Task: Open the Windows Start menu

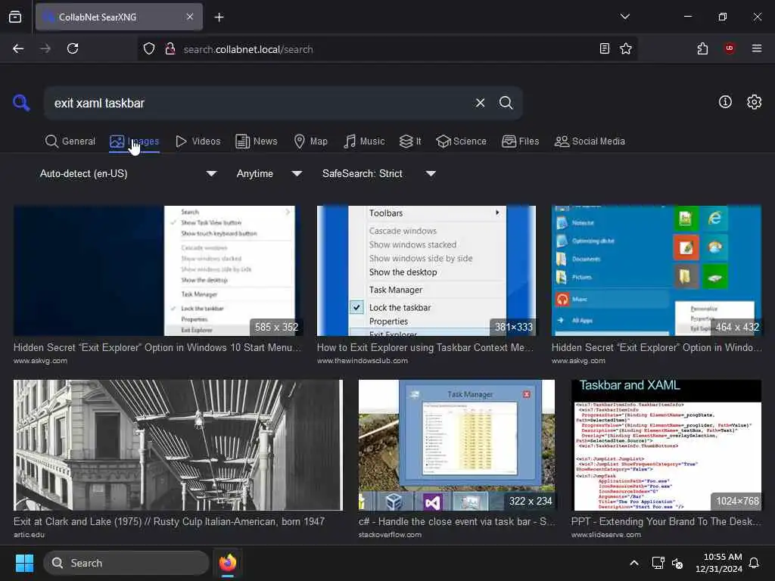Action: [x=24, y=563]
